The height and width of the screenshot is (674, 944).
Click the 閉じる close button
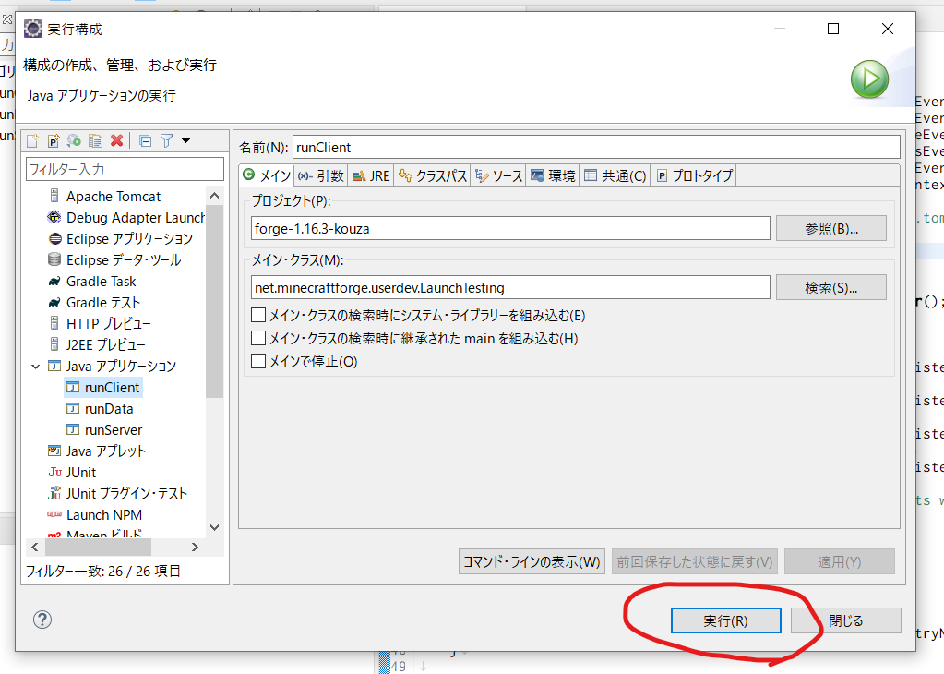tap(846, 620)
